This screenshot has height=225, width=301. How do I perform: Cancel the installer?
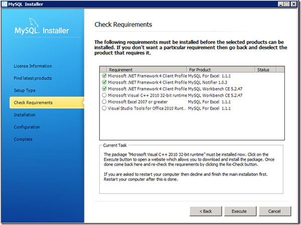[x=275, y=211]
